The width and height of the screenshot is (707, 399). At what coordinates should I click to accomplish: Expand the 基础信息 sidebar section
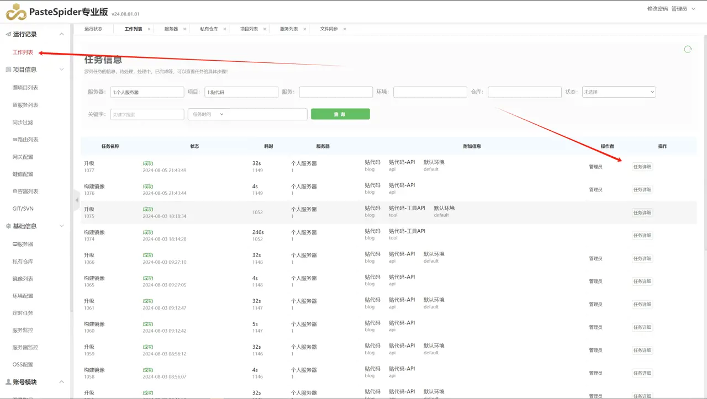tap(61, 226)
